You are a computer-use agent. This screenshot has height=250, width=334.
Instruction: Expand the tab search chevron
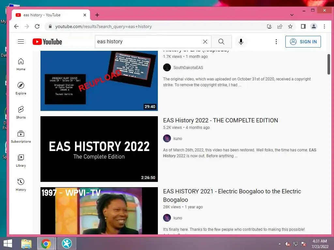tap(292, 15)
